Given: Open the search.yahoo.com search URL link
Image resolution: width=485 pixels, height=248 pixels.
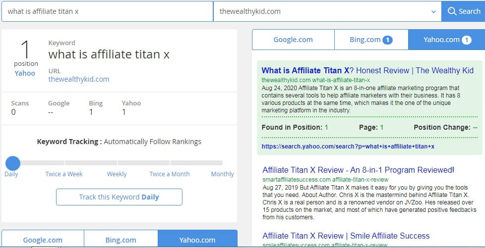Looking at the screenshot, I should (x=348, y=146).
